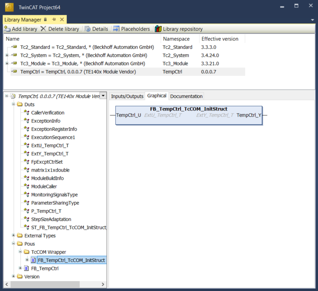Screen dimensions: 318x291
Task: Click the TwinCAT application logo icon
Action: [9, 7]
